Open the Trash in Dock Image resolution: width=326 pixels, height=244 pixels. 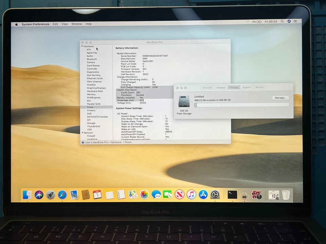(286, 195)
